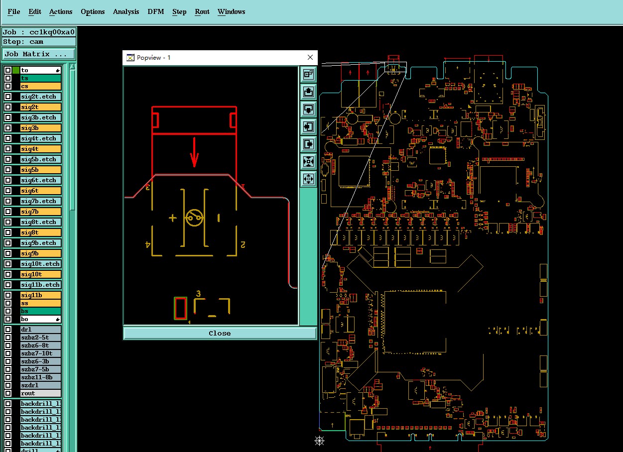The width and height of the screenshot is (623, 452).
Task: Open the File menu
Action: coord(14,11)
